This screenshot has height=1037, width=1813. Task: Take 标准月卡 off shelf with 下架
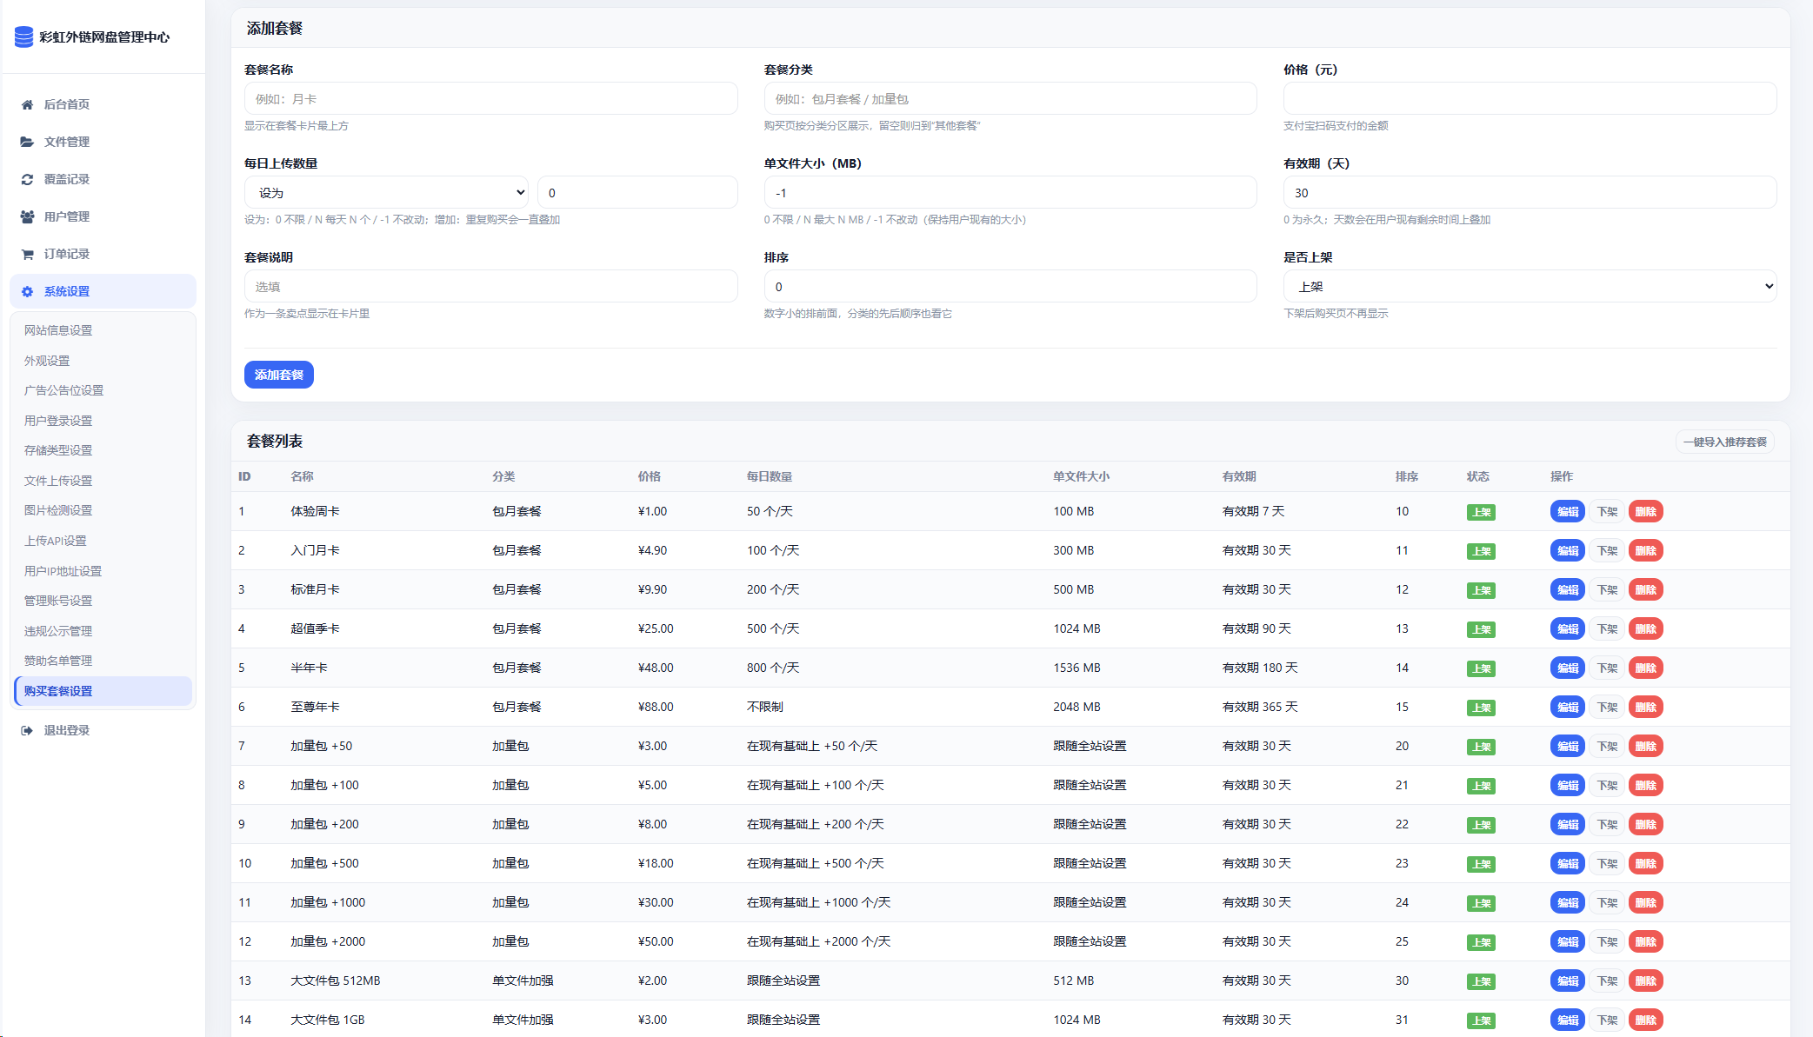tap(1607, 589)
